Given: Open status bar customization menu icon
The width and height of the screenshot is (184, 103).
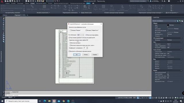Looking at the screenshot, I should coord(183,98).
